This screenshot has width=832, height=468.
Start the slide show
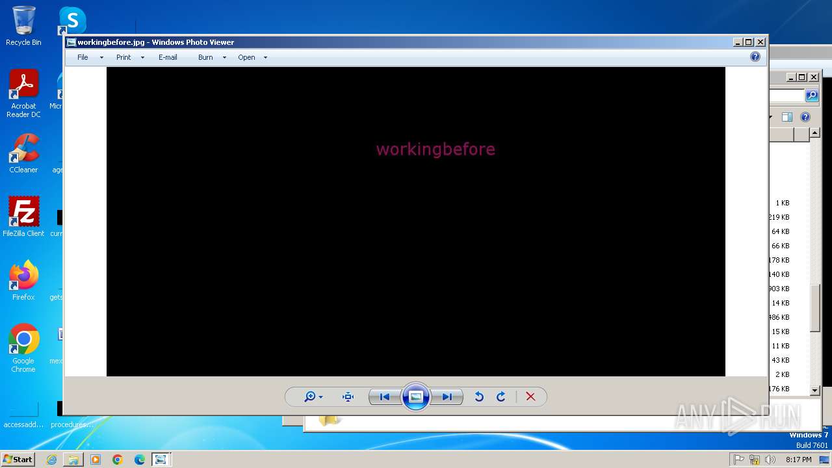(416, 396)
